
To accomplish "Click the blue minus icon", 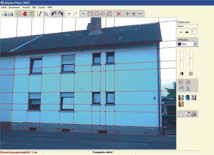I will [140, 14].
